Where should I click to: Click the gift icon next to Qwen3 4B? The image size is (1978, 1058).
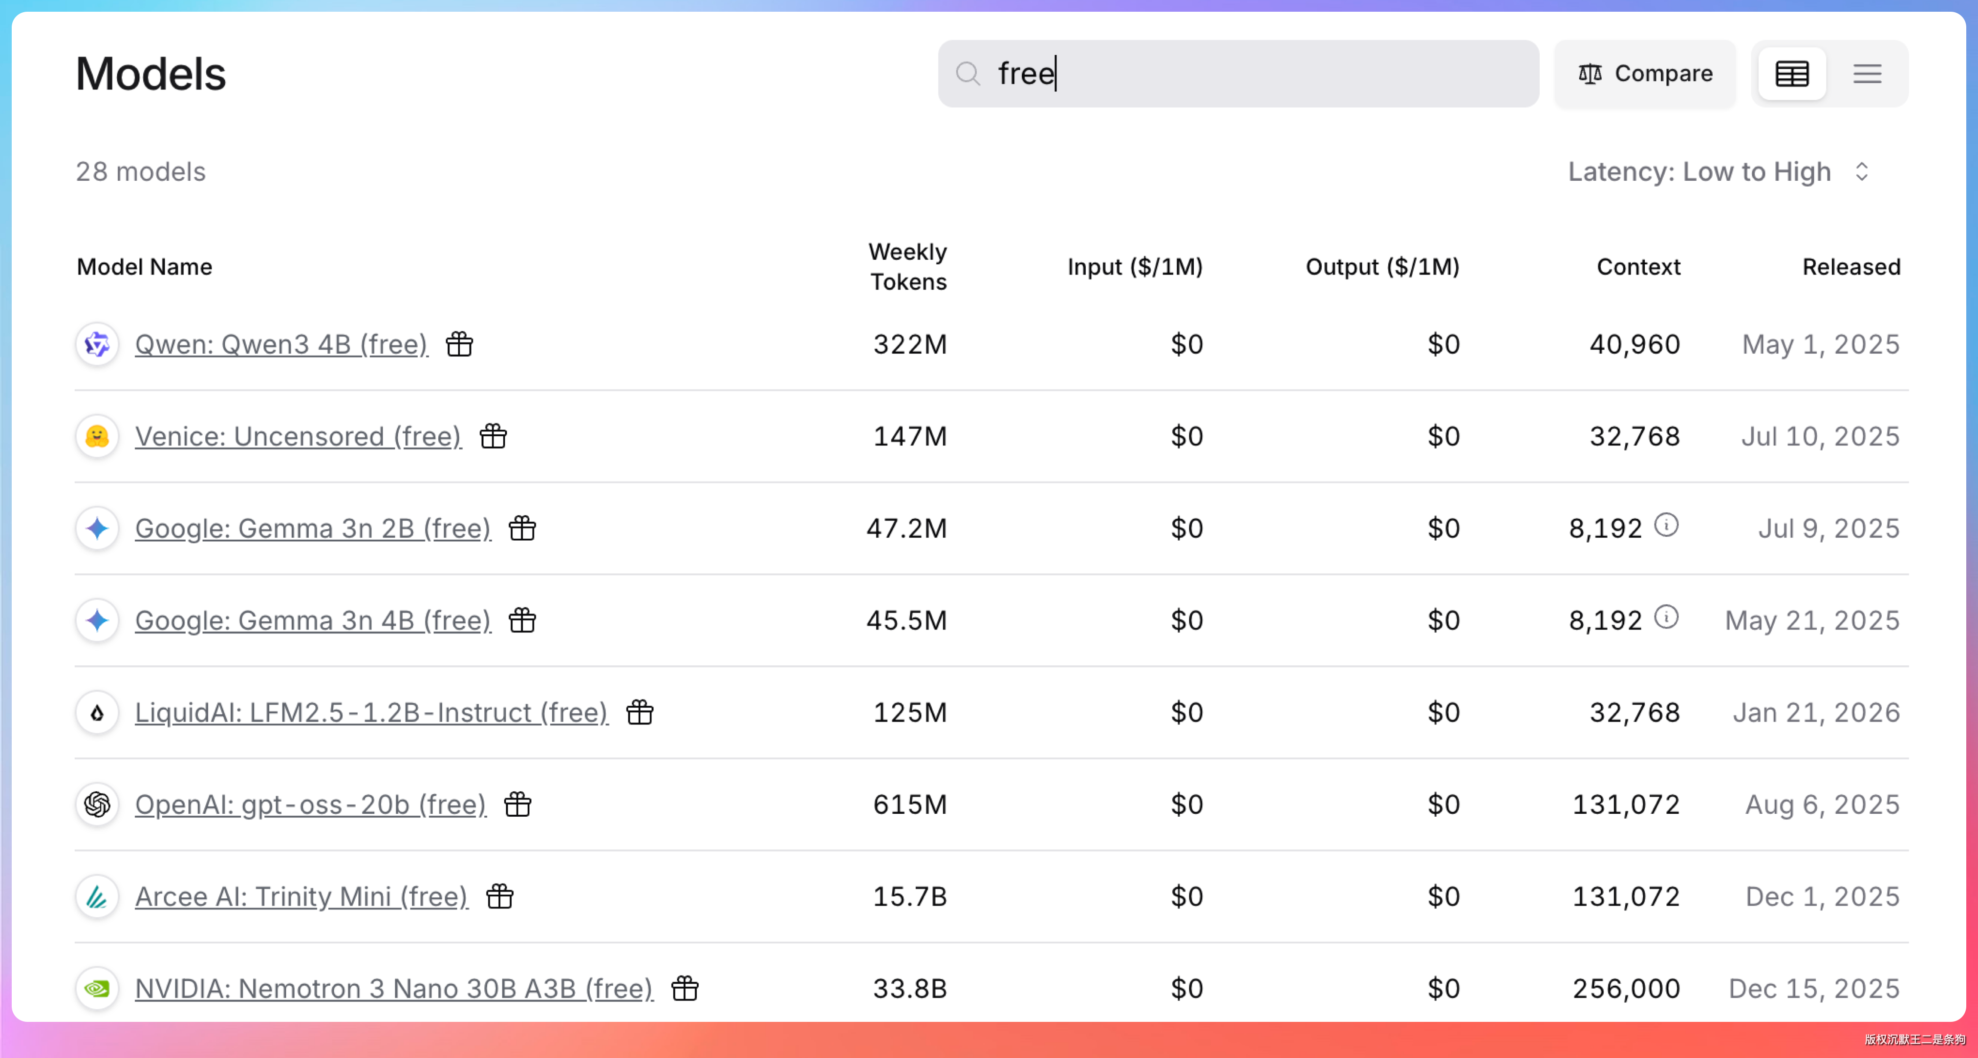click(459, 344)
